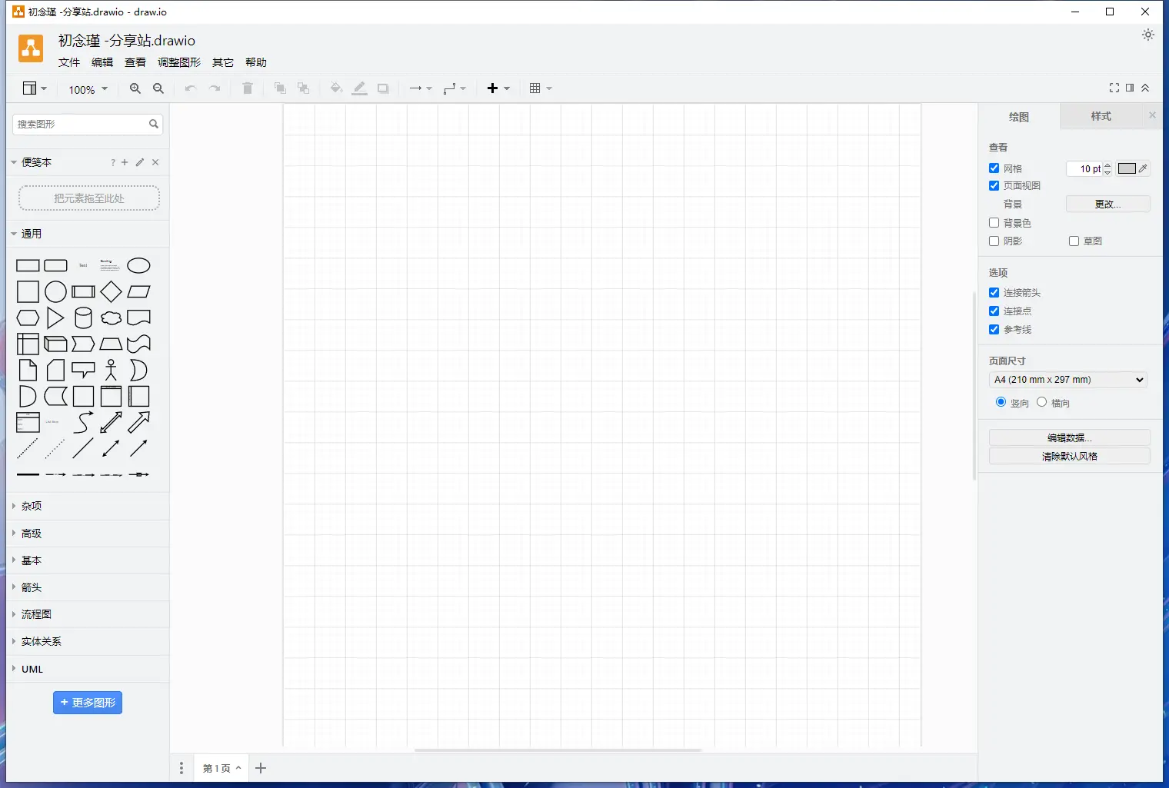Collapse the toolbar with double chevron icon

tap(1145, 88)
